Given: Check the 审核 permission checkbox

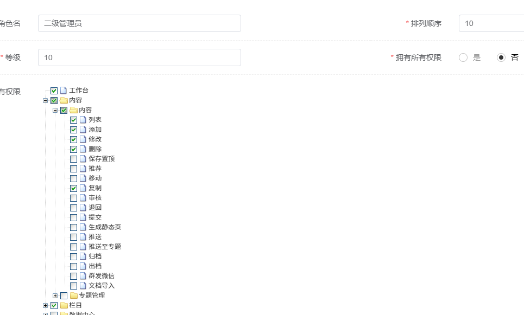Looking at the screenshot, I should point(73,198).
